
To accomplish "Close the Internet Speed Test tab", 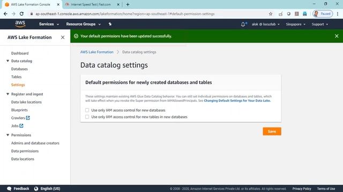I will point(118,4).
